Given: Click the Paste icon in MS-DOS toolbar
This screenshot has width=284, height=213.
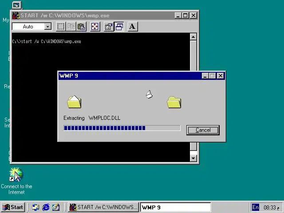Looking at the screenshot, I should coord(81,27).
